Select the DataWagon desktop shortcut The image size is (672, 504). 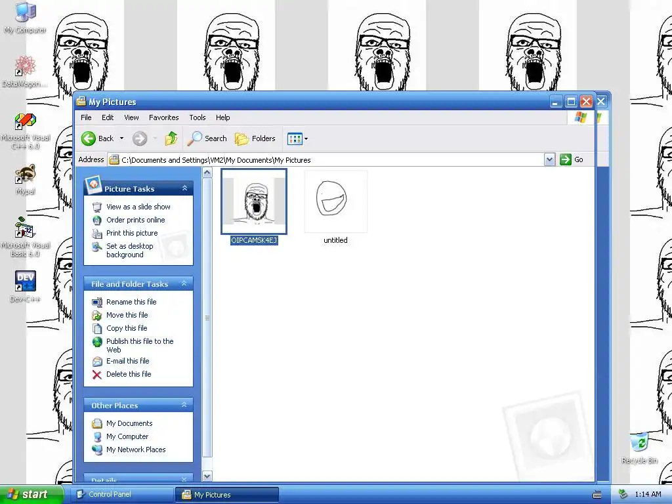click(x=25, y=71)
